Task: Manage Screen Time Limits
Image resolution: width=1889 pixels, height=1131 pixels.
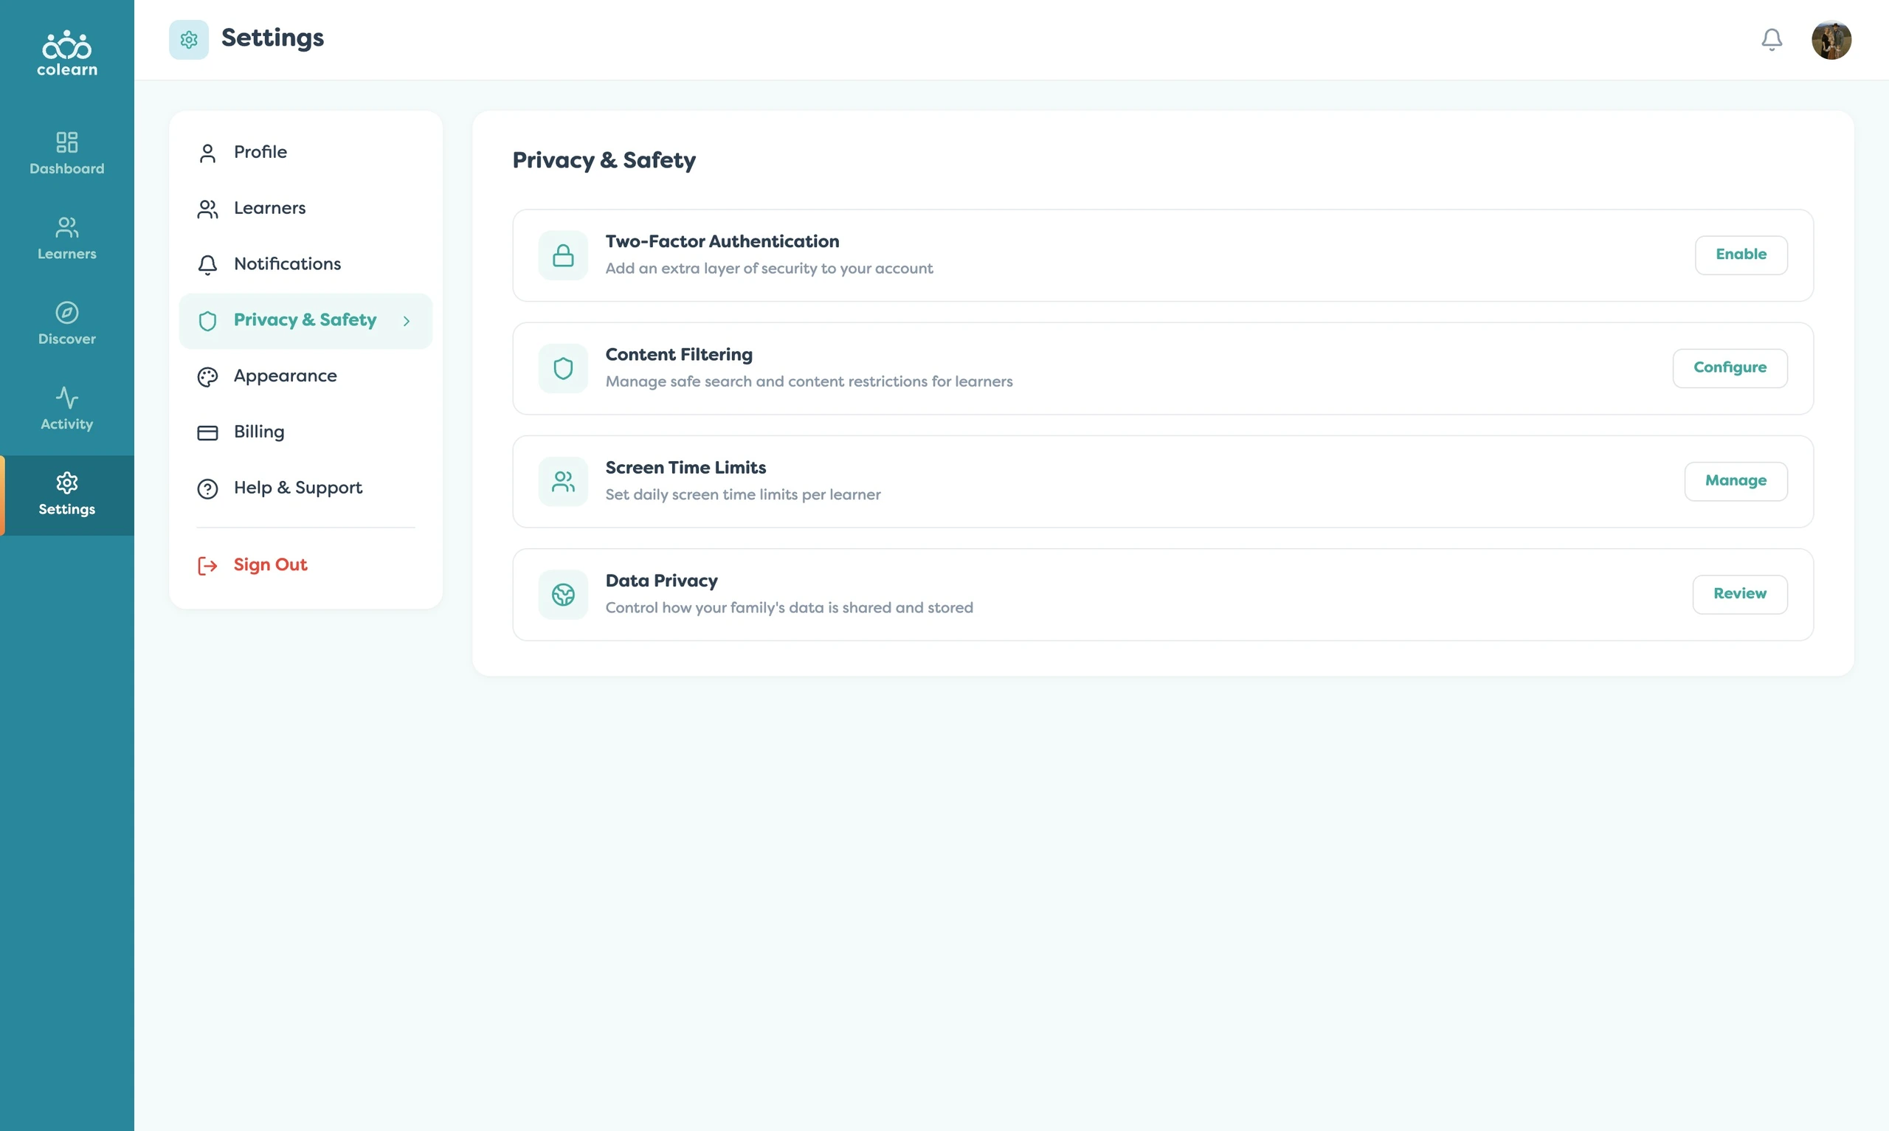Action: pos(1735,481)
